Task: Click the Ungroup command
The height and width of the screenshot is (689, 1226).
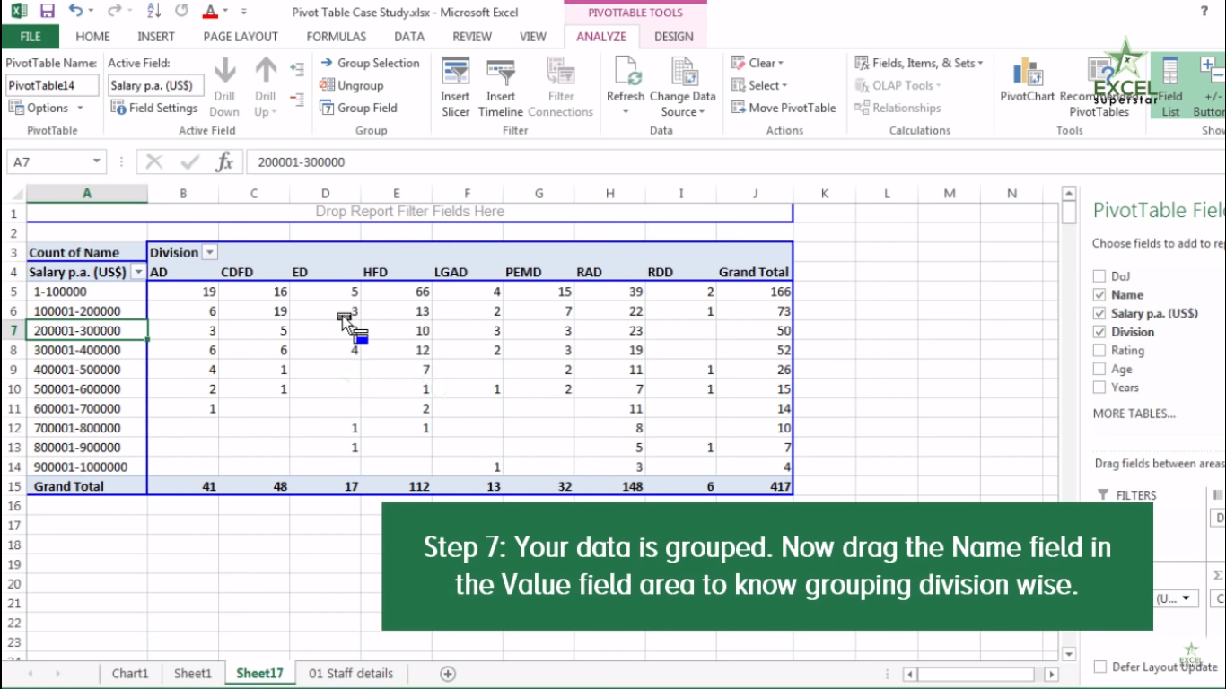Action: click(x=351, y=85)
